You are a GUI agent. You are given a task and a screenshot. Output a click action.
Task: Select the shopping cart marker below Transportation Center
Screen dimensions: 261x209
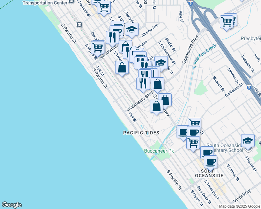(x=104, y=7)
